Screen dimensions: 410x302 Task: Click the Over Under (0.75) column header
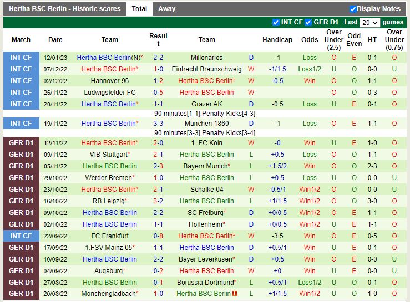394,40
